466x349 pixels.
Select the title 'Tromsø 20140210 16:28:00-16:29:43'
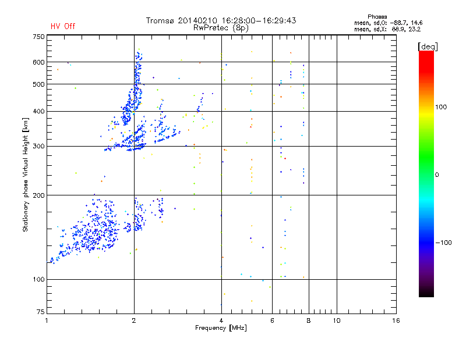(x=221, y=20)
